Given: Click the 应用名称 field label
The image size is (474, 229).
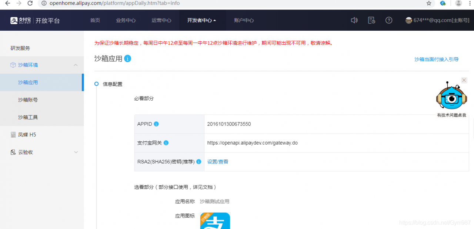Looking at the screenshot, I should pyautogui.click(x=185, y=202).
